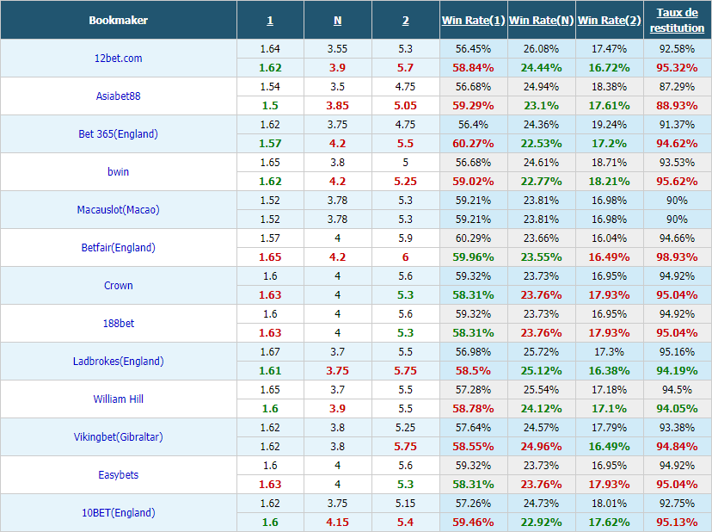
Task: Sort by Win Rate(2) header
Action: coord(609,21)
